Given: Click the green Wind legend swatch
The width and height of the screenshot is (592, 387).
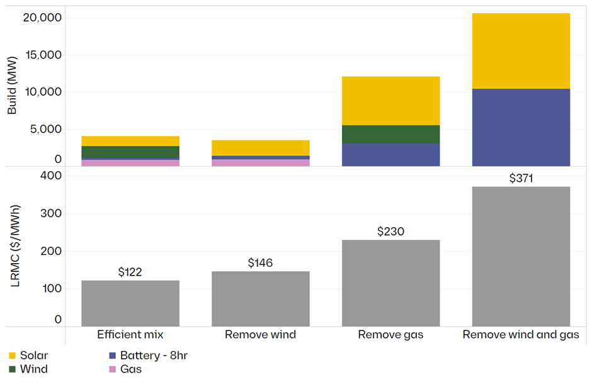Looking at the screenshot, I should pyautogui.click(x=11, y=369).
